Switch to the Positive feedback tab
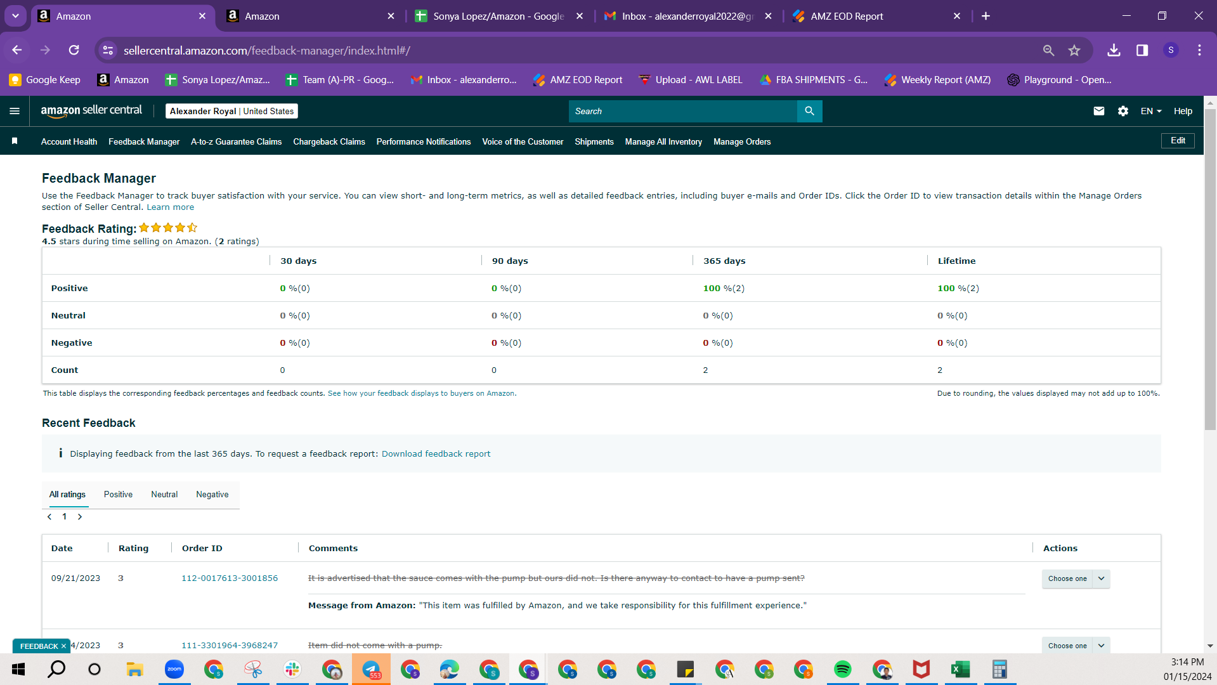Screen dimensions: 1217x685 [118, 494]
